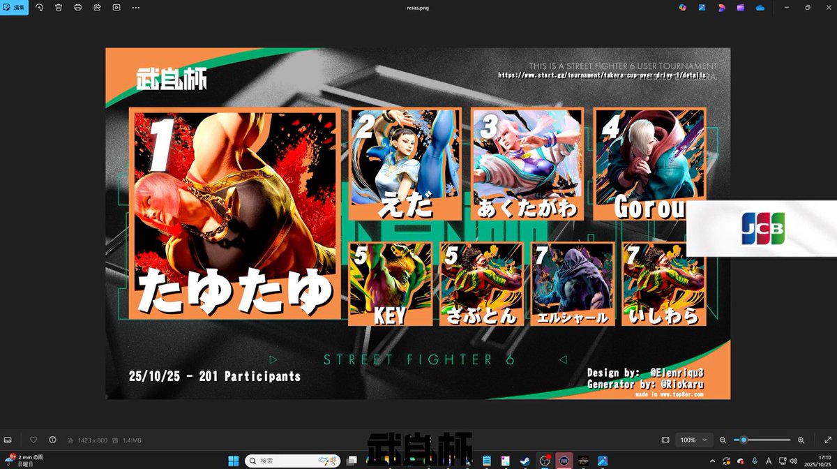Click the 1423 x 800 dimensions text
This screenshot has height=469, width=837.
92,440
